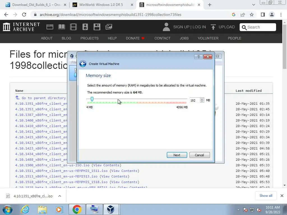The height and width of the screenshot is (215, 287).
Task: Click the VirtualBox cube icon on taskbar
Action: point(110,209)
